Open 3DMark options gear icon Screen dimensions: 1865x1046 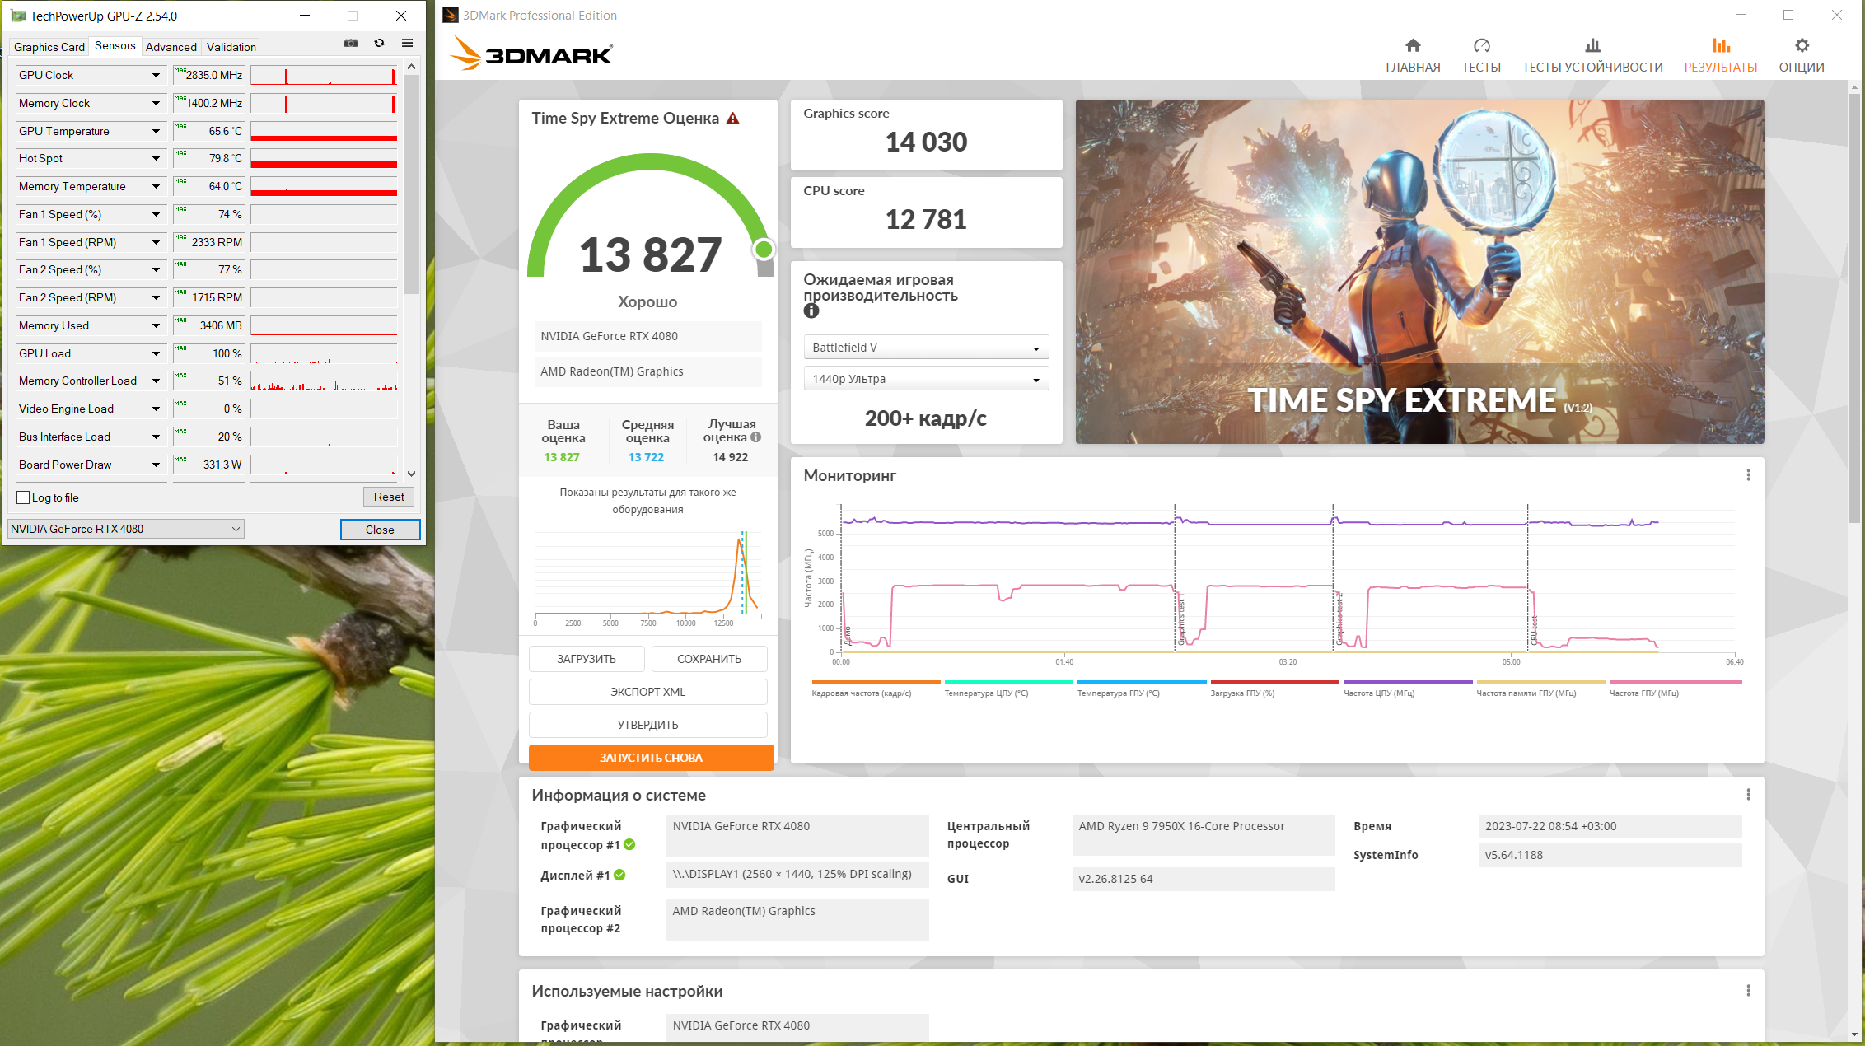pos(1802,46)
